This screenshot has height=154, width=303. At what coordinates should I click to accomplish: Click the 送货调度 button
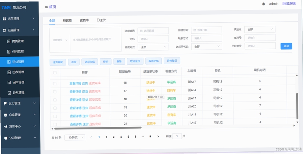coord(58,62)
